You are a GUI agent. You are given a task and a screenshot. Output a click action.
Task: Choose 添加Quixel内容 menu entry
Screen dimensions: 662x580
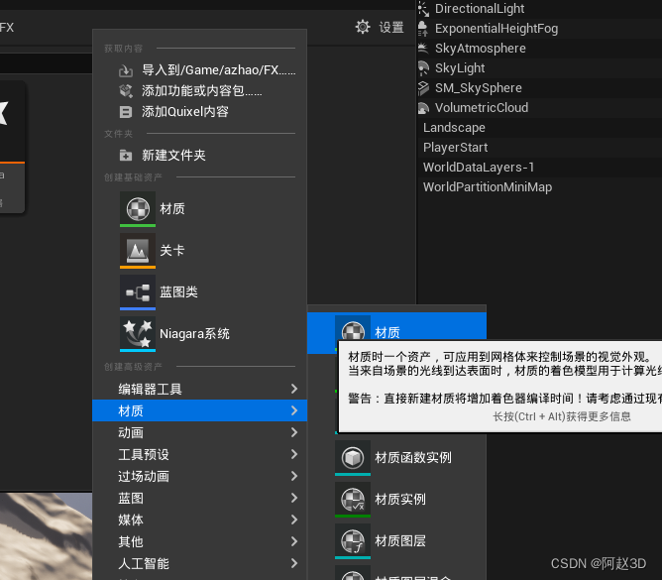pyautogui.click(x=200, y=112)
